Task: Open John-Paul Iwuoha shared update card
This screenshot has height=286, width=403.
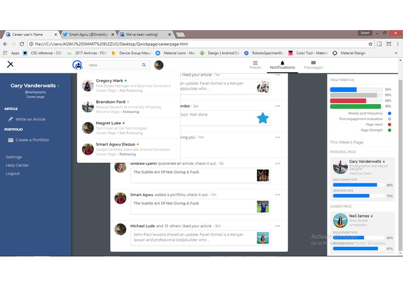Action: (201, 238)
